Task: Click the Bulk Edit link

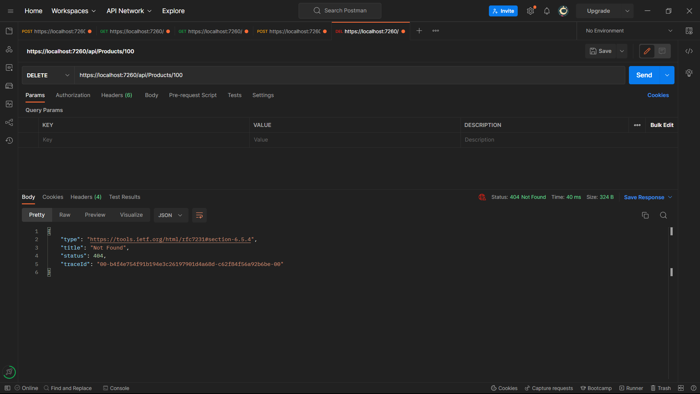Action: (662, 125)
